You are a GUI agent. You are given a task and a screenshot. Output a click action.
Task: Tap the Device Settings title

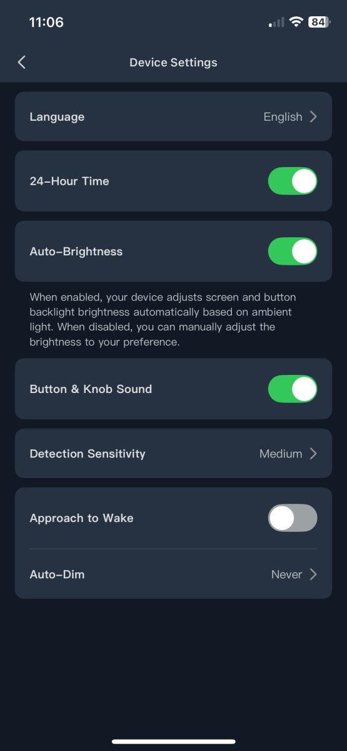click(173, 63)
